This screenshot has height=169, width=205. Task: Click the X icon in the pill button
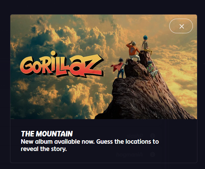pyautogui.click(x=182, y=26)
